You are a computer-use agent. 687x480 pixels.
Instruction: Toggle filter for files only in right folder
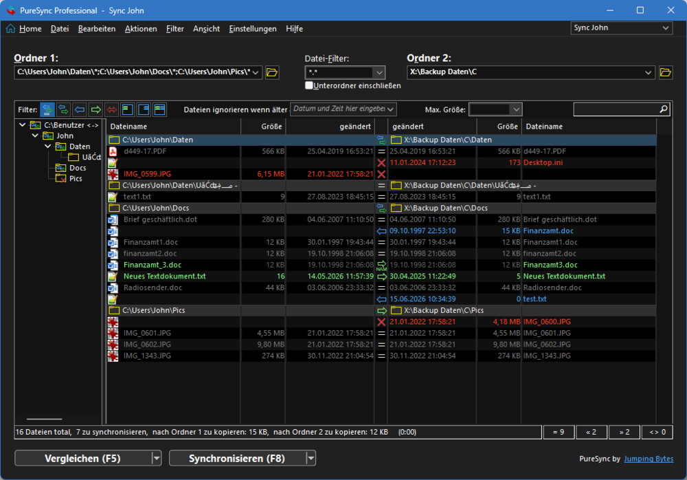coord(144,109)
